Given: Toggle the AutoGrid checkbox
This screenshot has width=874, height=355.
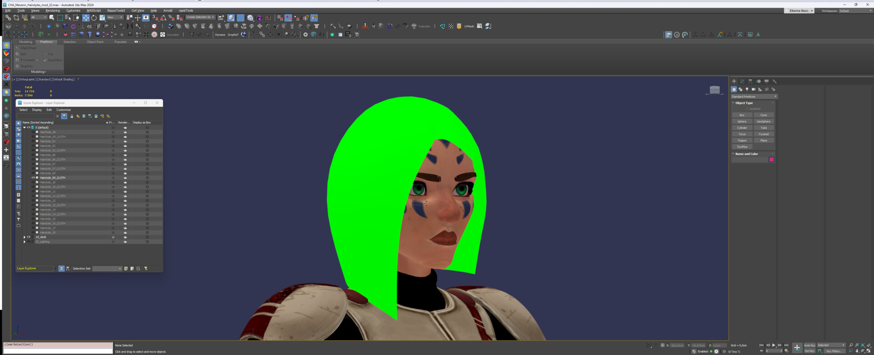Looking at the screenshot, I should [747, 109].
